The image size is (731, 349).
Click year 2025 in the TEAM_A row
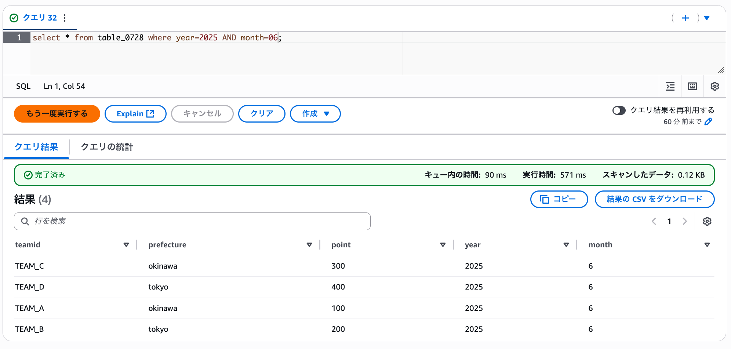(474, 308)
